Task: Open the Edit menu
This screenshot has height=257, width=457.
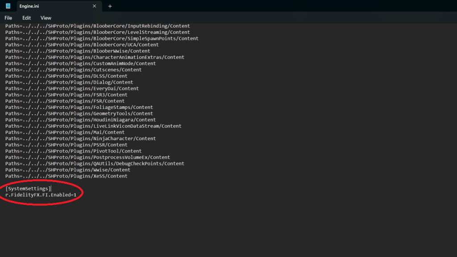Action: click(x=27, y=18)
